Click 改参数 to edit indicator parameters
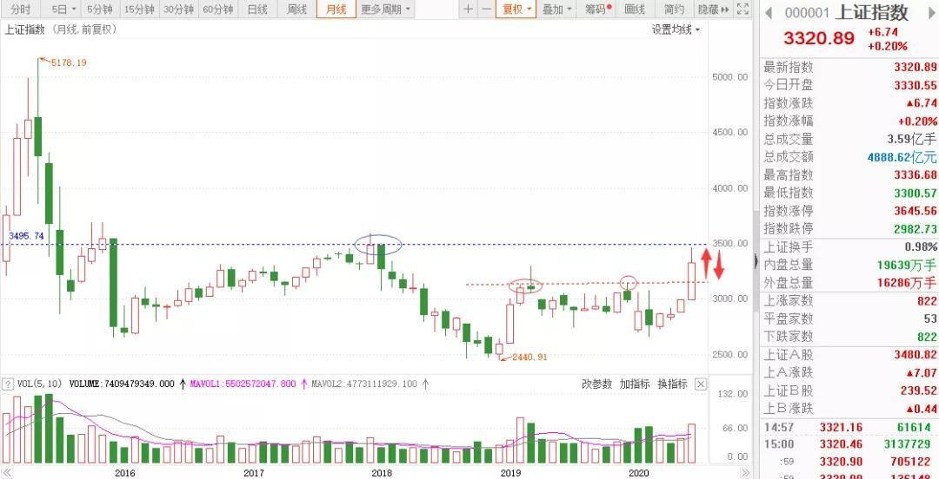 pos(596,384)
